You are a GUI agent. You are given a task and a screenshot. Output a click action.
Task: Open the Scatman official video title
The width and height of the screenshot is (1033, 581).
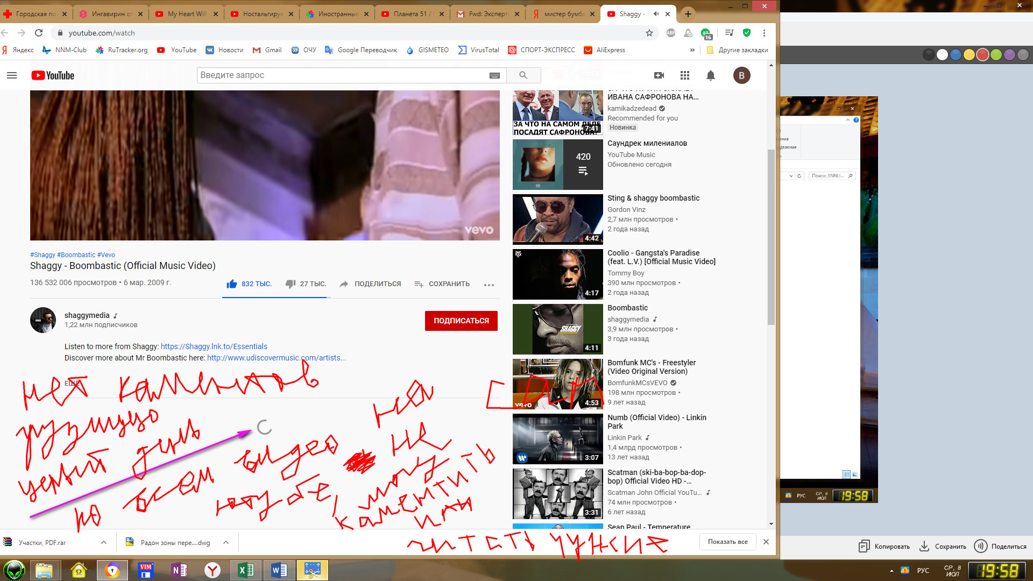tap(657, 477)
